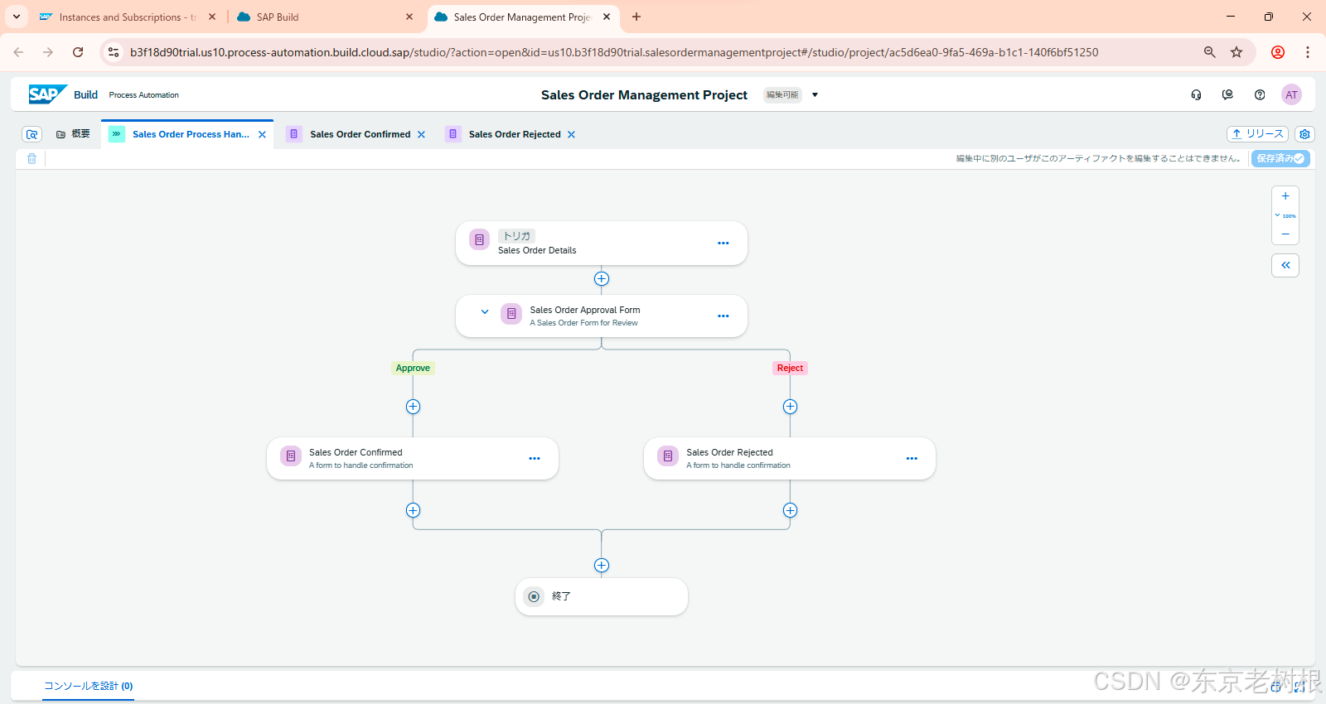Viewport: 1326px width, 704px height.
Task: Open Chrome profile icon
Action: (1278, 52)
